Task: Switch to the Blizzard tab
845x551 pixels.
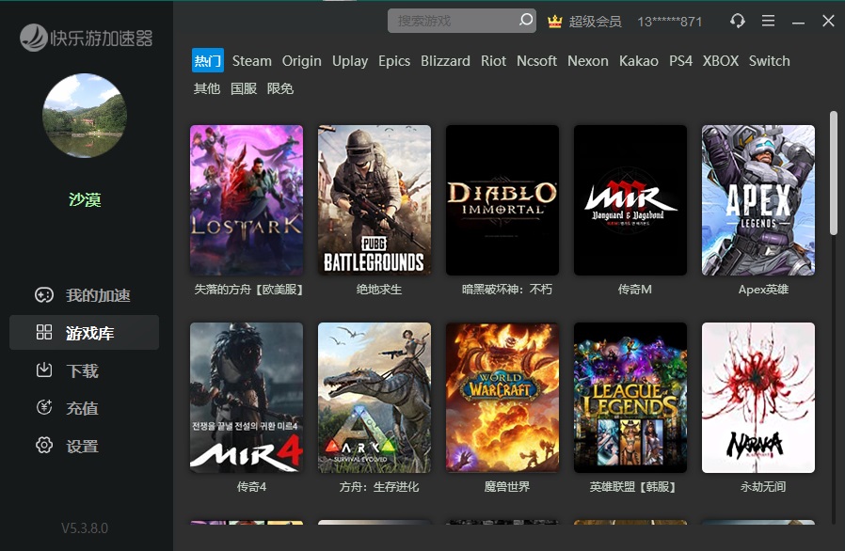Action: (x=445, y=61)
